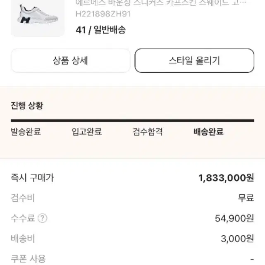
Task: Click the 수수료 question mark help icon
Action: click(42, 218)
